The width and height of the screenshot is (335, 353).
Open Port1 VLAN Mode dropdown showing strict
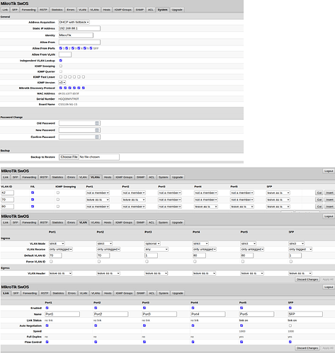tap(57, 243)
